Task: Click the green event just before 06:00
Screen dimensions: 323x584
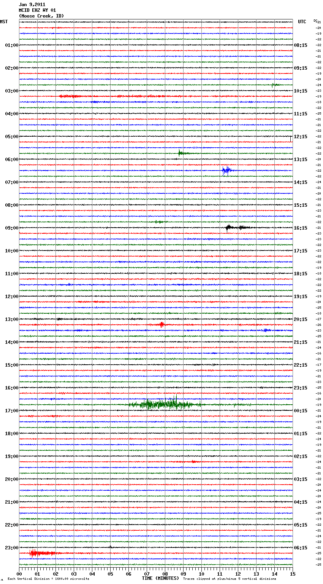Action: point(185,153)
